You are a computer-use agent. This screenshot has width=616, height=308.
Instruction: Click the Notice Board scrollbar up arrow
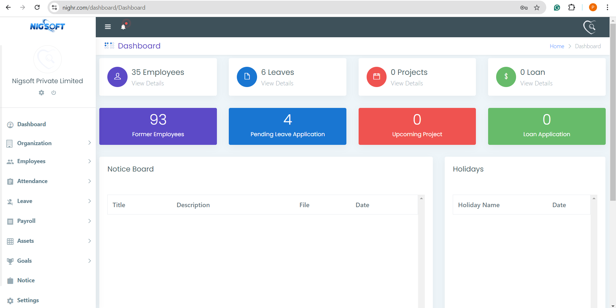point(421,198)
